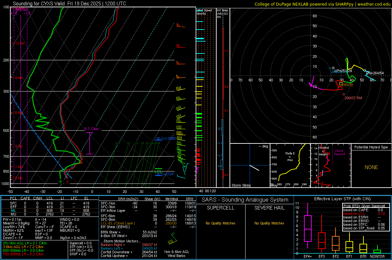Click the 'SFC-6km' shear row
The height and width of the screenshot is (260, 392).
point(148,216)
